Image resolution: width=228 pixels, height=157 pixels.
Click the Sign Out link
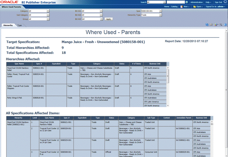[x=218, y=2]
